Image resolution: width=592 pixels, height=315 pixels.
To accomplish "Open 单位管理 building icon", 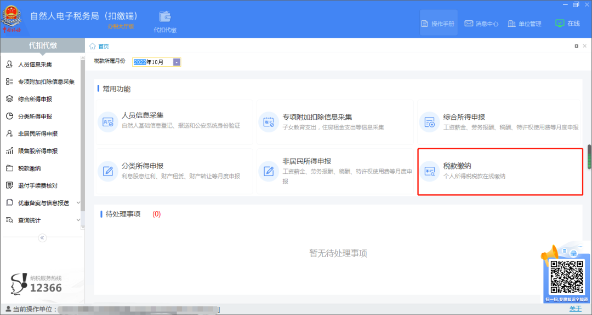I will pyautogui.click(x=511, y=24).
